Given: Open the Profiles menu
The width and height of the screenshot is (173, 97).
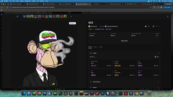Looking at the screenshot, I should pyautogui.click(x=34, y=1).
